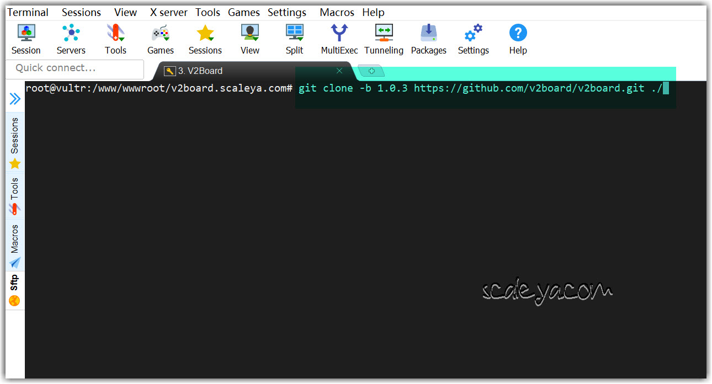Open the Split terminal icon
This screenshot has height=384, width=712.
[x=294, y=34]
